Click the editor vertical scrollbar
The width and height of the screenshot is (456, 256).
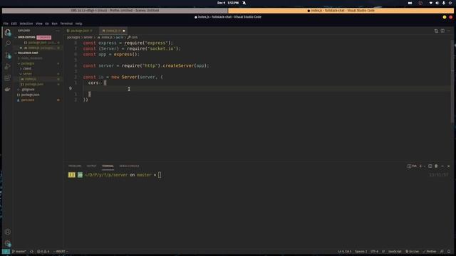coord(452,81)
